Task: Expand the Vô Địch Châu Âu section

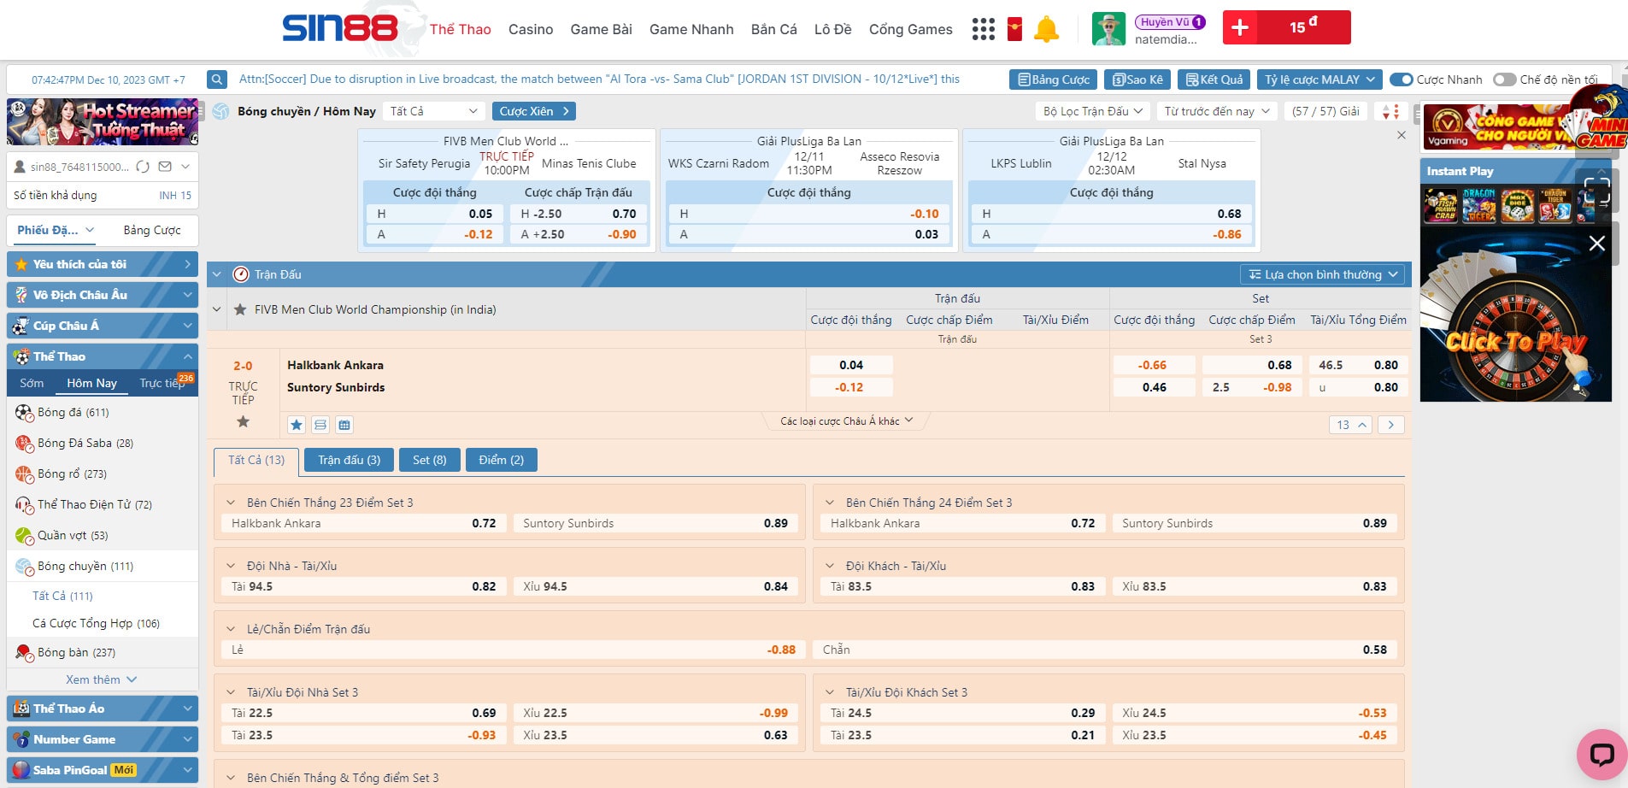Action: tap(103, 295)
